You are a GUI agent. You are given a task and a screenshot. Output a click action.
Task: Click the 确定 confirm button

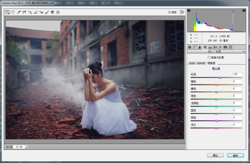[235, 155]
